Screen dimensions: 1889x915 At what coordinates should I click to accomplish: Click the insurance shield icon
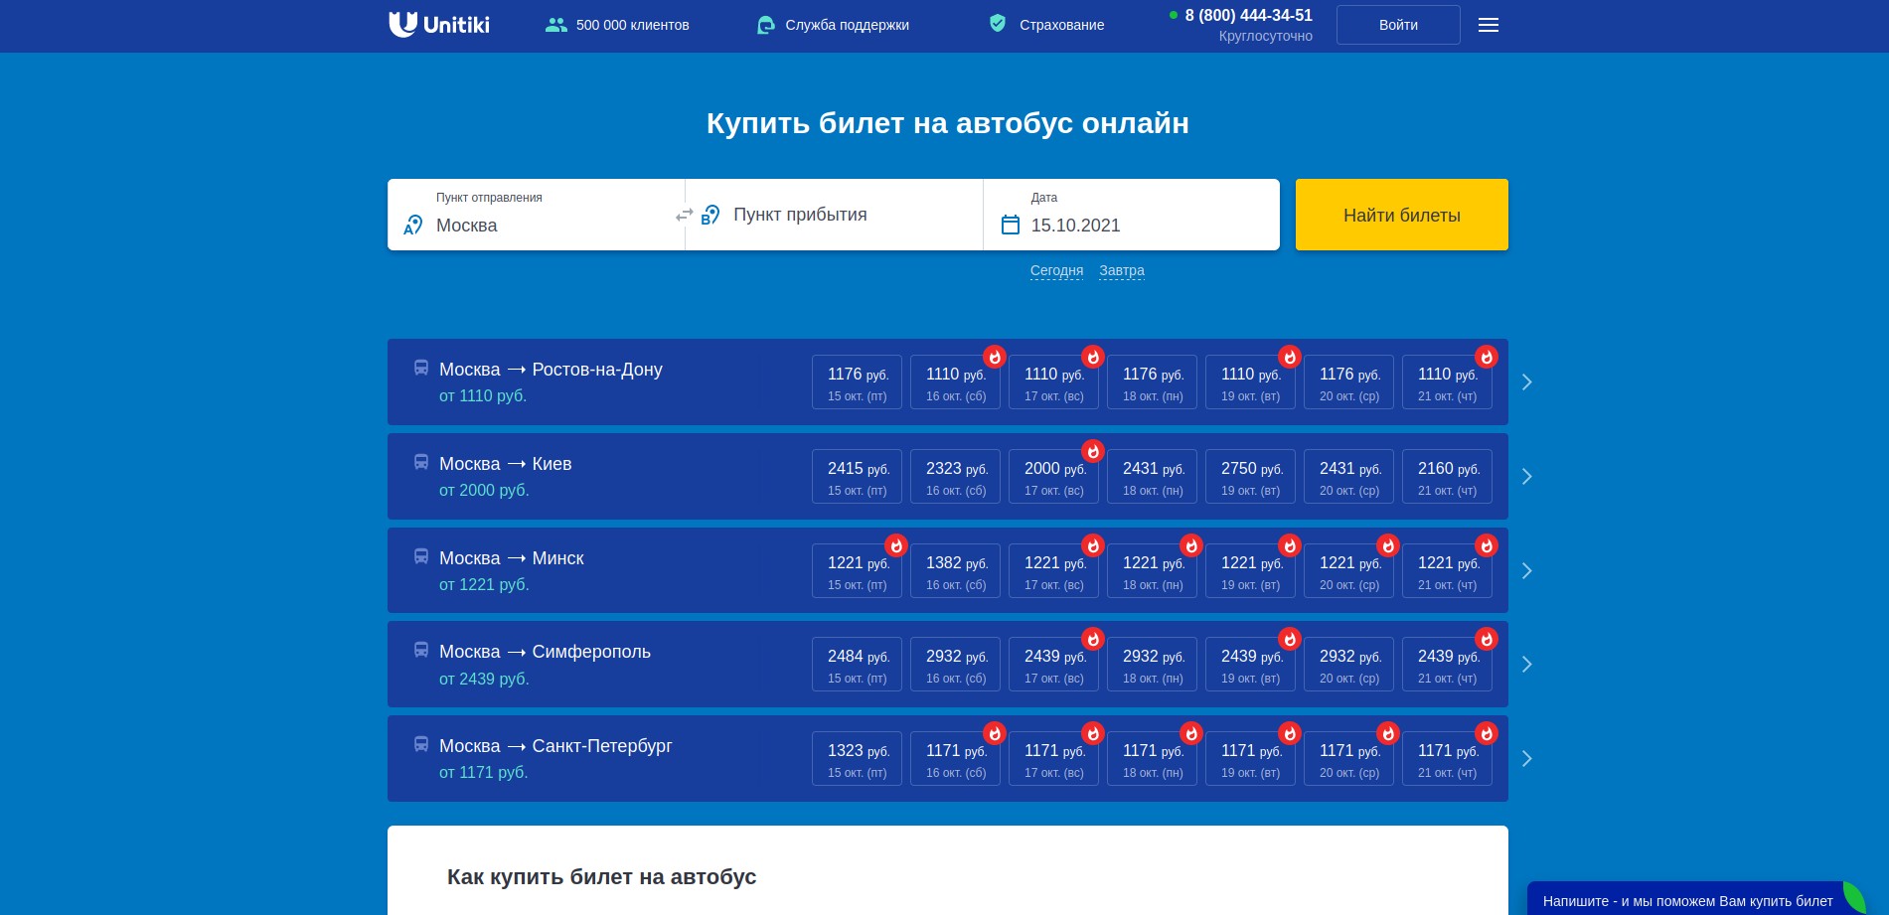coord(998,24)
